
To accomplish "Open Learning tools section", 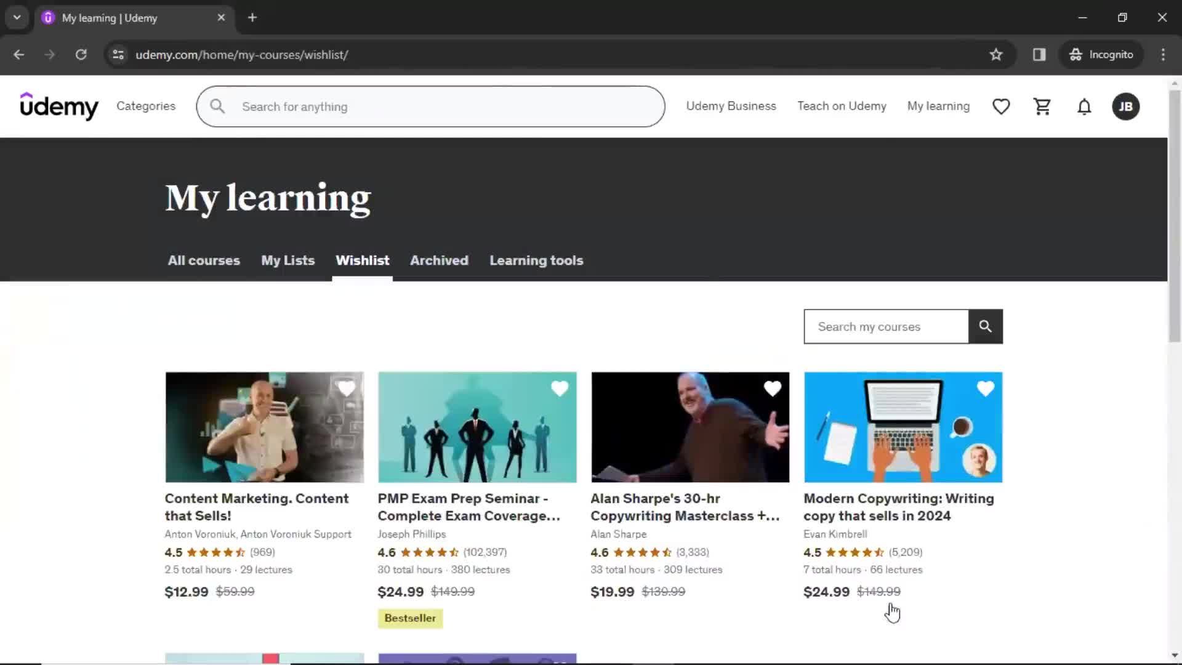I will click(537, 260).
